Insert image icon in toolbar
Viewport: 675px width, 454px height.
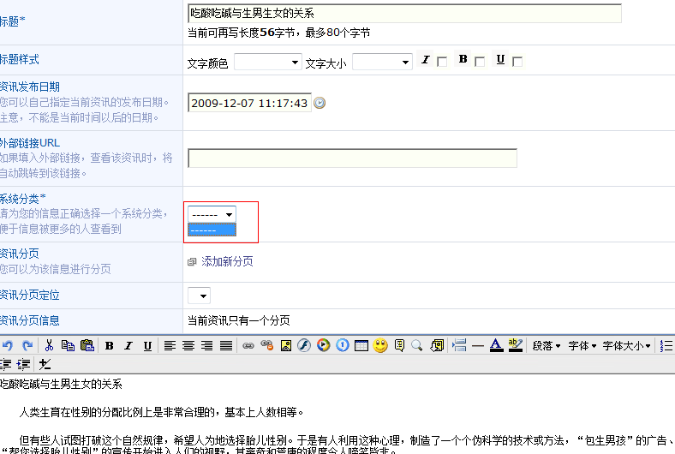286,345
